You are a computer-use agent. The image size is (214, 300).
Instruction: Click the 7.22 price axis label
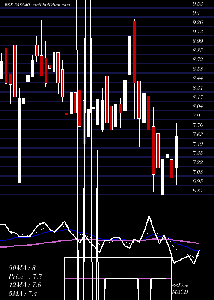(x=198, y=162)
